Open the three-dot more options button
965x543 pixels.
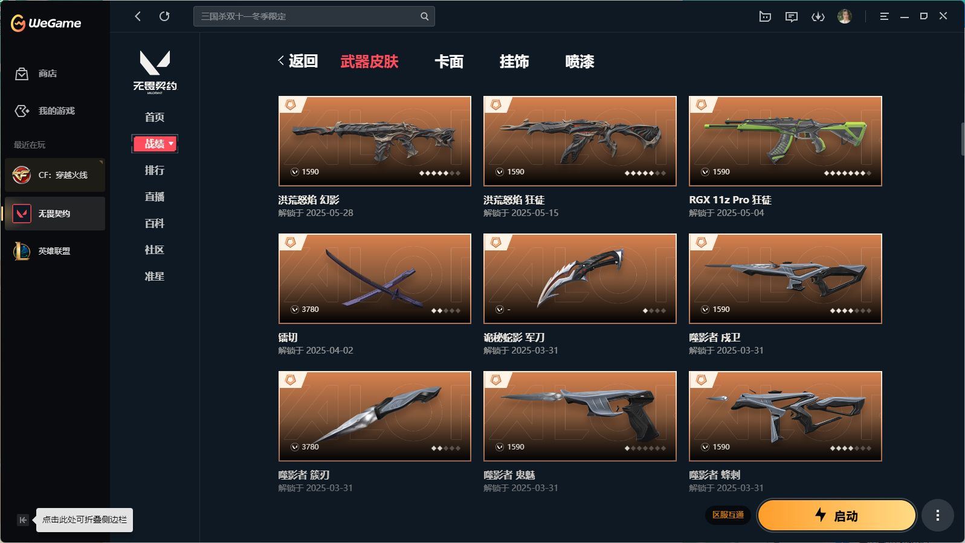937,515
